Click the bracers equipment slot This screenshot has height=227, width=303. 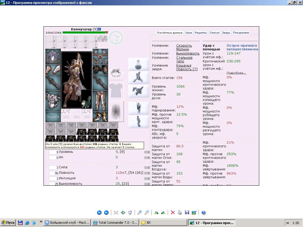(x=53, y=69)
